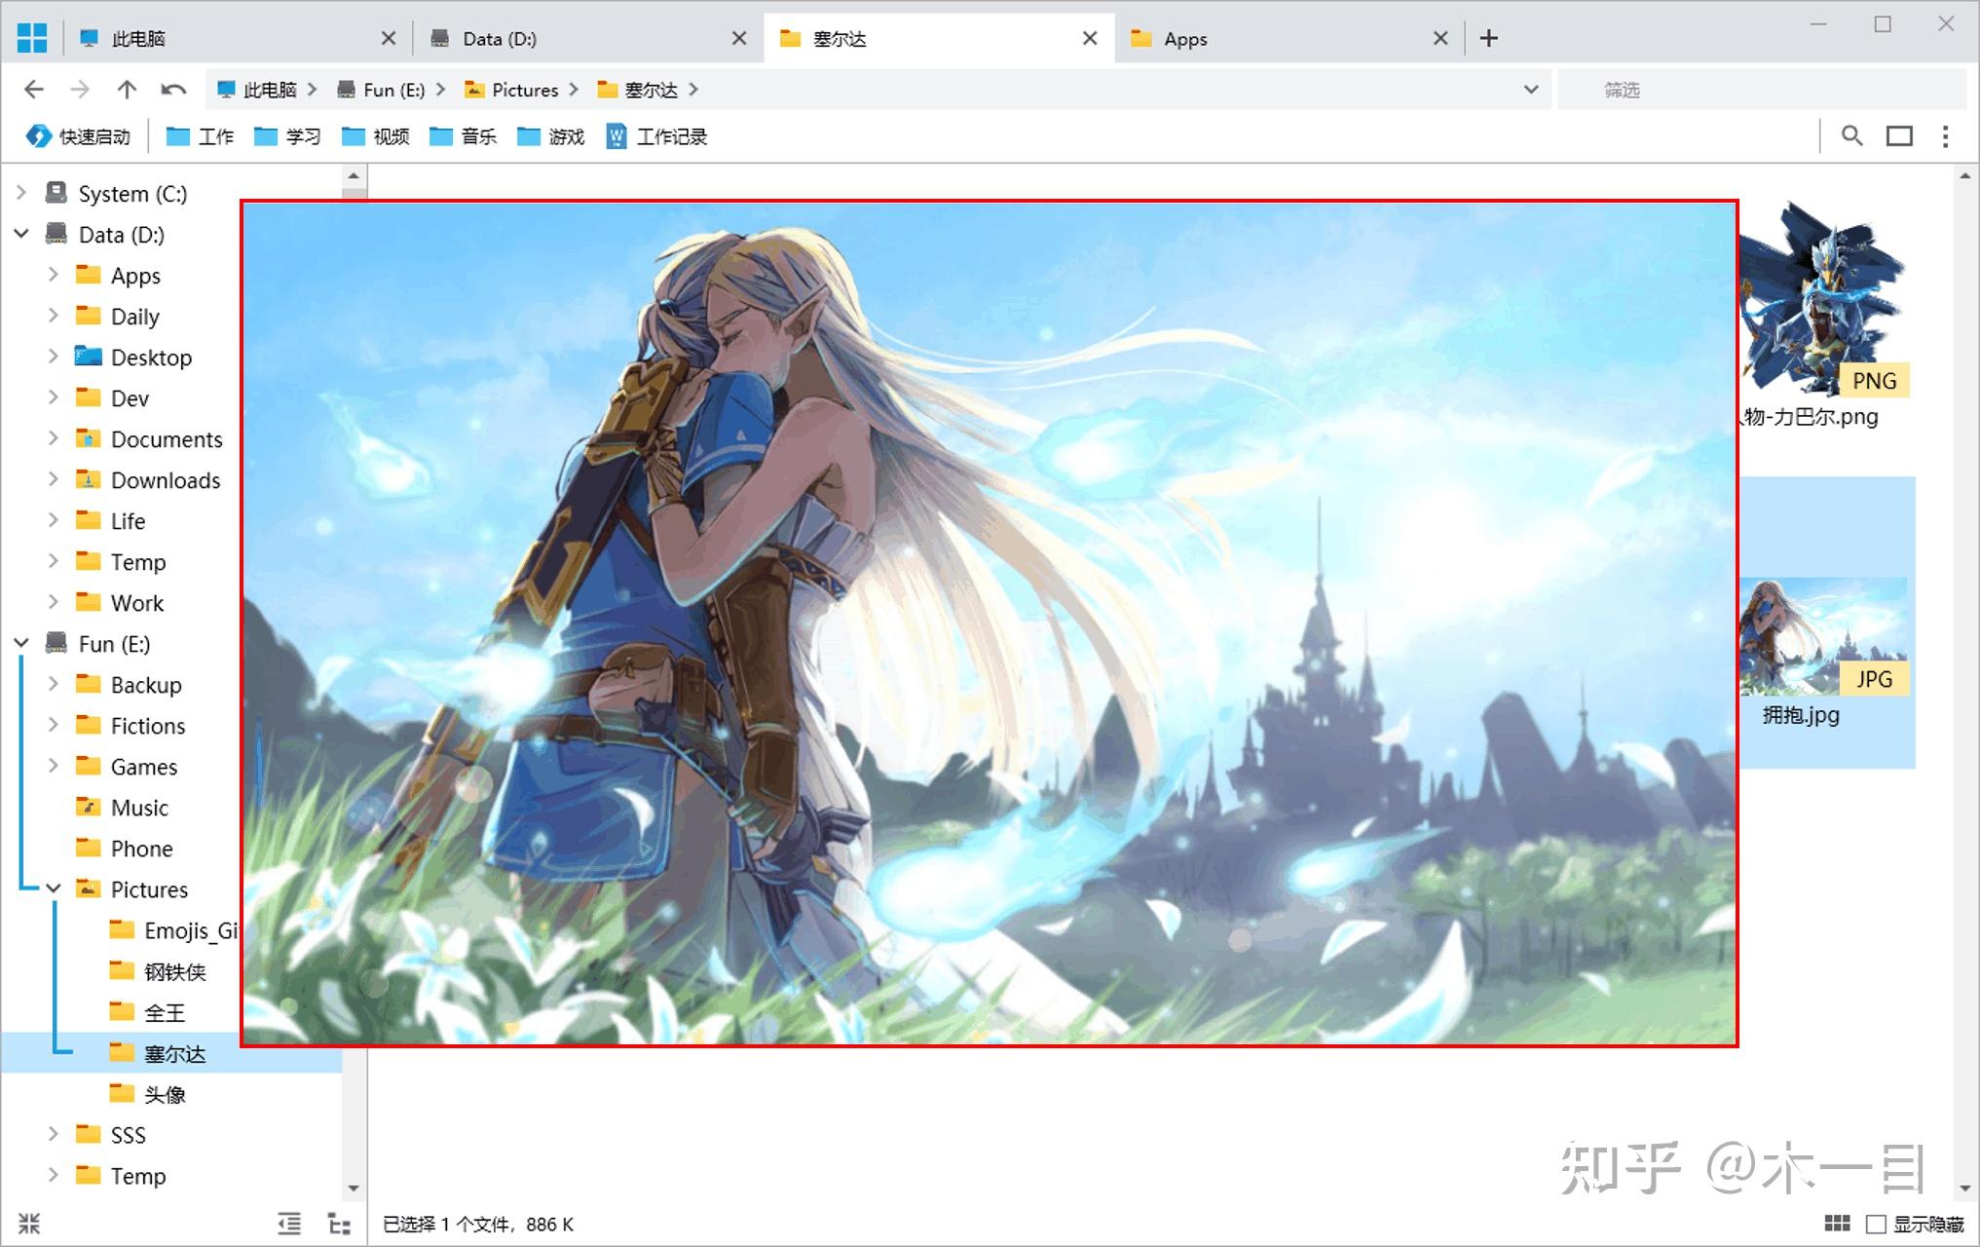Close the Apps tab
This screenshot has width=1980, height=1247.
click(x=1440, y=38)
